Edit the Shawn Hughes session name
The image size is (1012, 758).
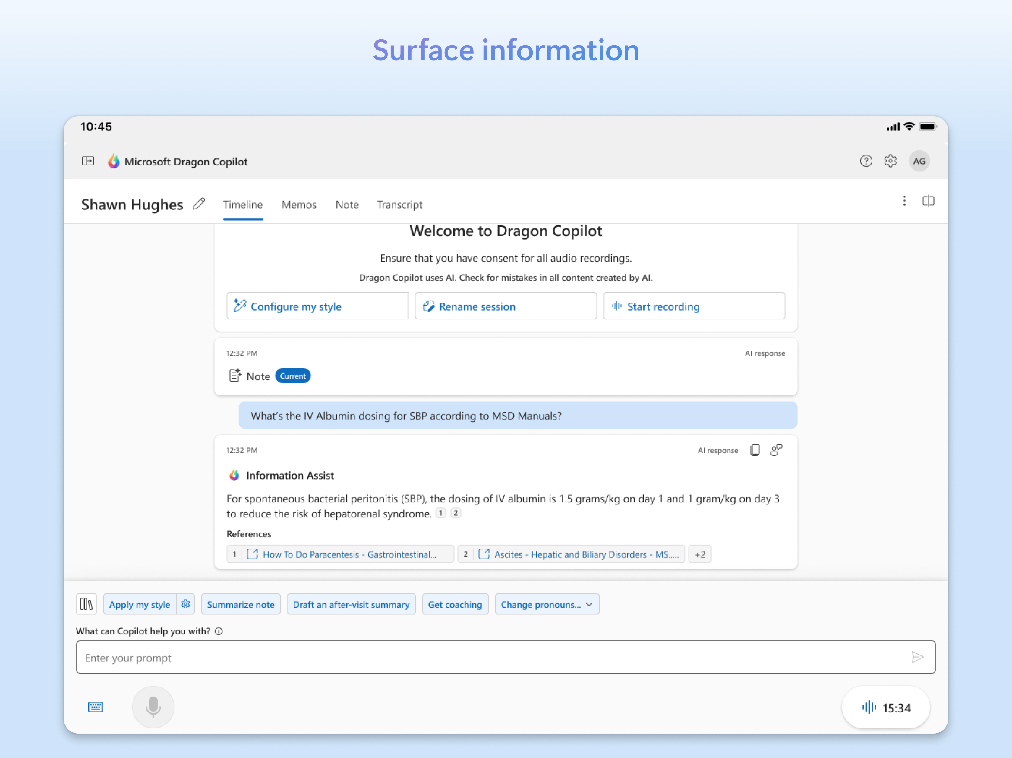point(199,204)
